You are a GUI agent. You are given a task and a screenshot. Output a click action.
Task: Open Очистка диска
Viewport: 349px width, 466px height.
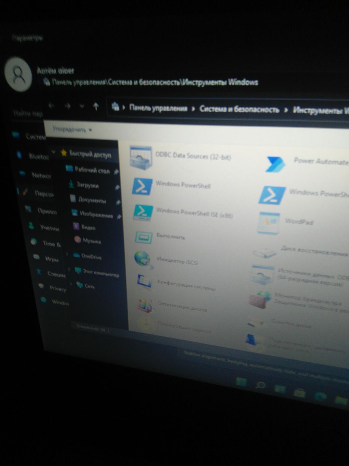[279, 323]
